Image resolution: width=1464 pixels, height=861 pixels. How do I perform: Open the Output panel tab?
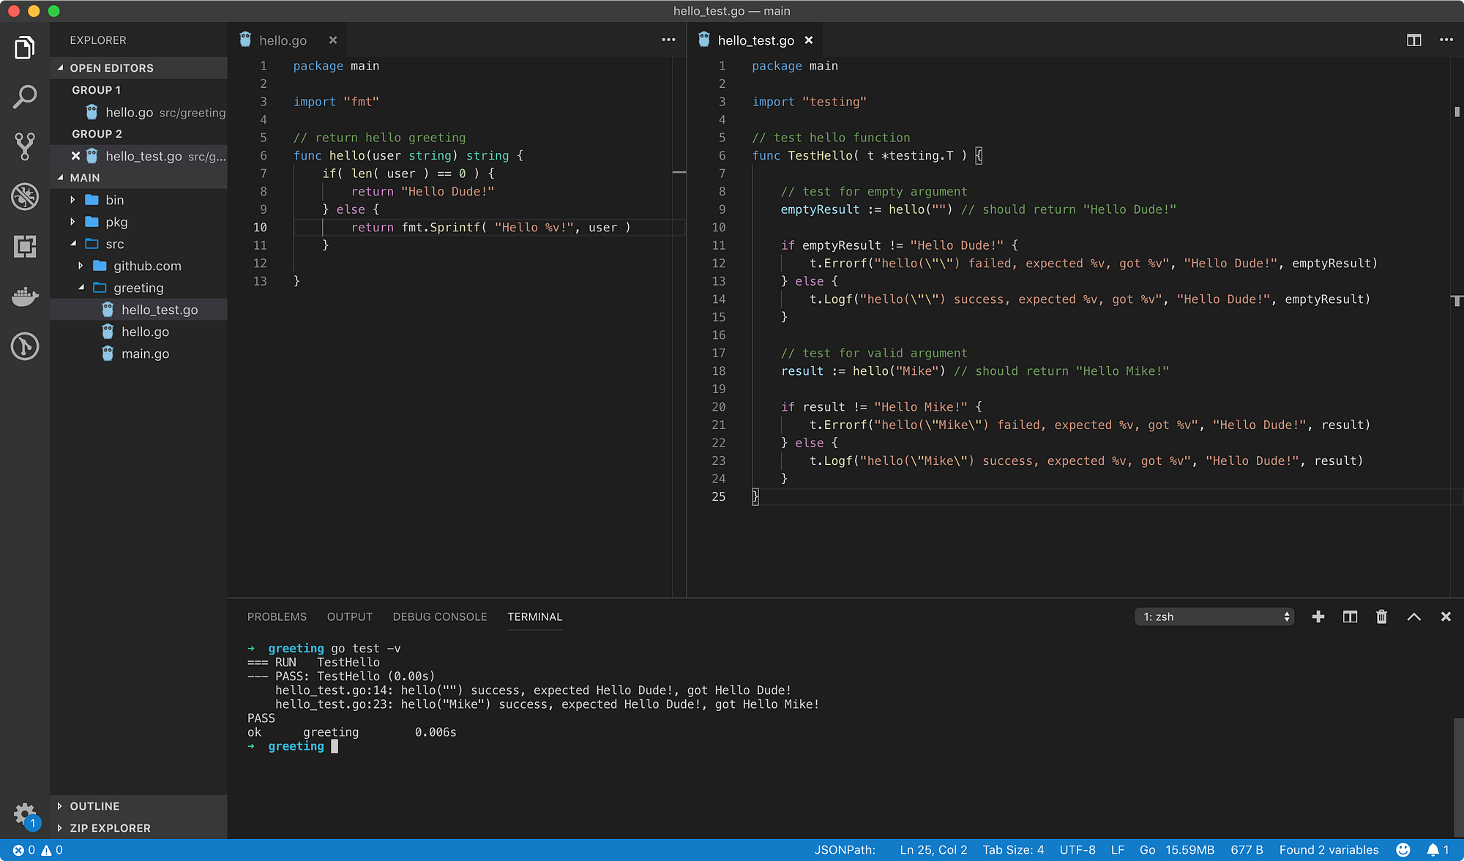[349, 616]
